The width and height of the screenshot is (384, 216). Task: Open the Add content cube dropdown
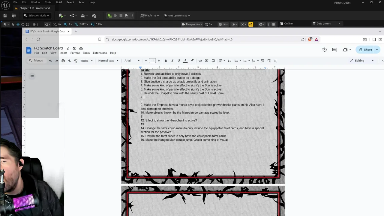[x=62, y=16]
